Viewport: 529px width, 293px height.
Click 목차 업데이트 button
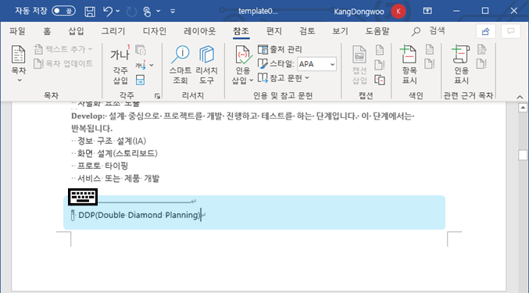pos(63,63)
